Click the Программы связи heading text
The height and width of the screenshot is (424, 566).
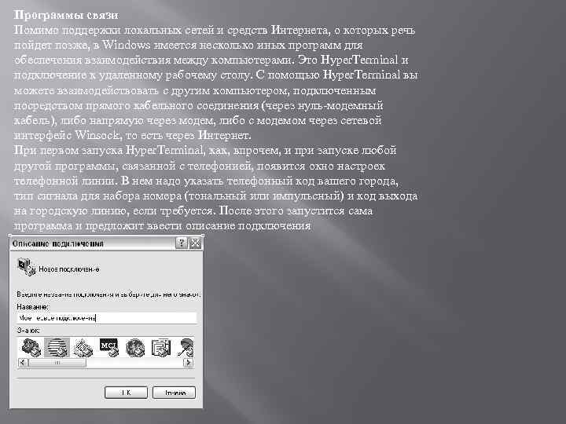pos(66,15)
